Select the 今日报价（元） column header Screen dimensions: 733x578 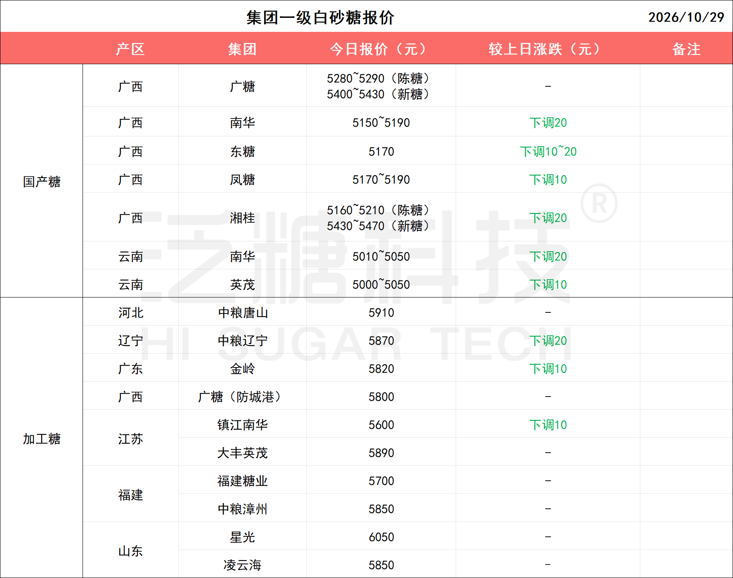pyautogui.click(x=381, y=49)
